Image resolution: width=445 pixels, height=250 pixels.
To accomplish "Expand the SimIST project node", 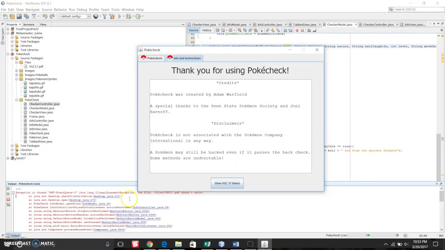I will click(x=8, y=158).
